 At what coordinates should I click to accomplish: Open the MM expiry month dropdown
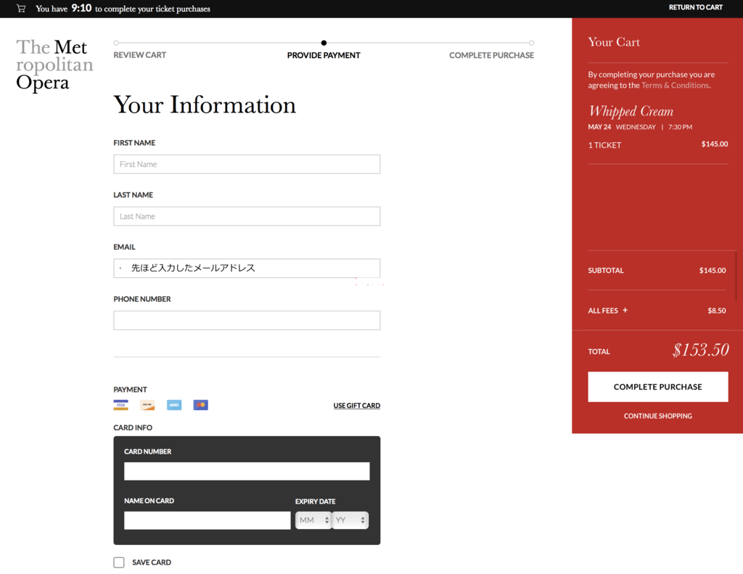click(313, 520)
